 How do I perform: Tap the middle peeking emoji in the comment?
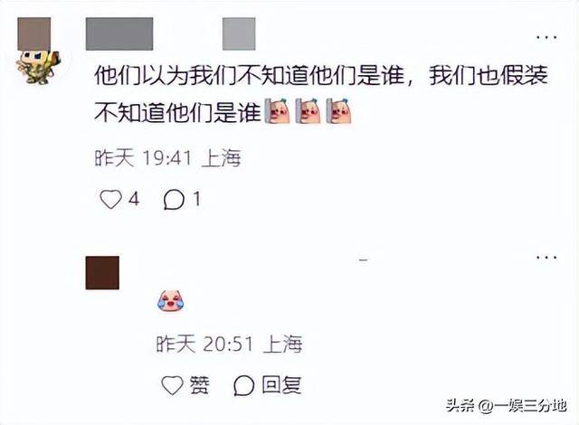(x=308, y=111)
